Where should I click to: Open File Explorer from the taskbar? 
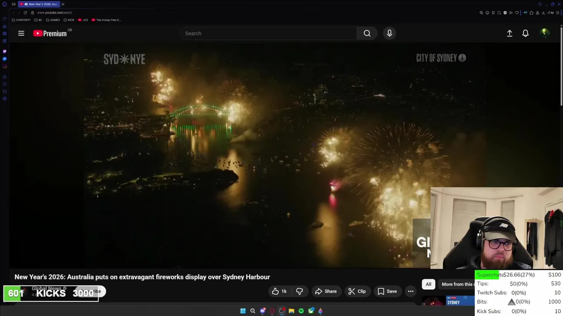291,311
